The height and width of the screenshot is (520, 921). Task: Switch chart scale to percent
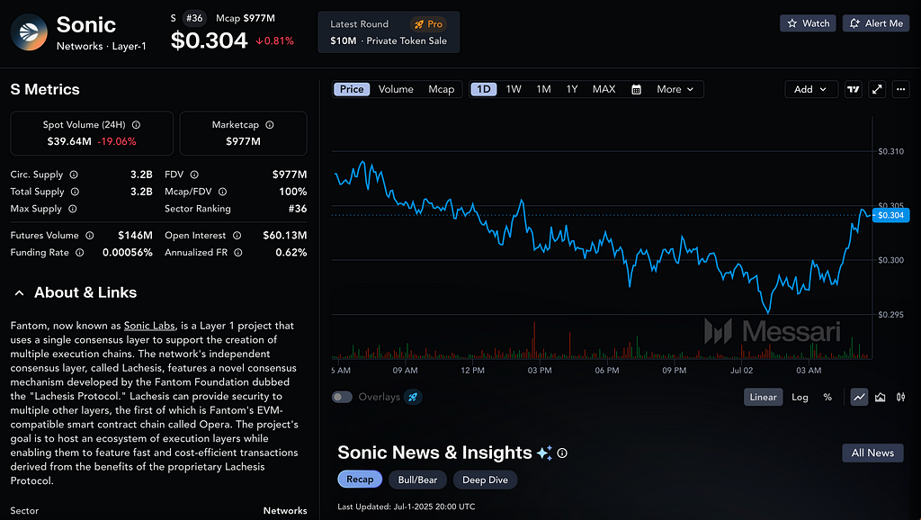coord(827,398)
